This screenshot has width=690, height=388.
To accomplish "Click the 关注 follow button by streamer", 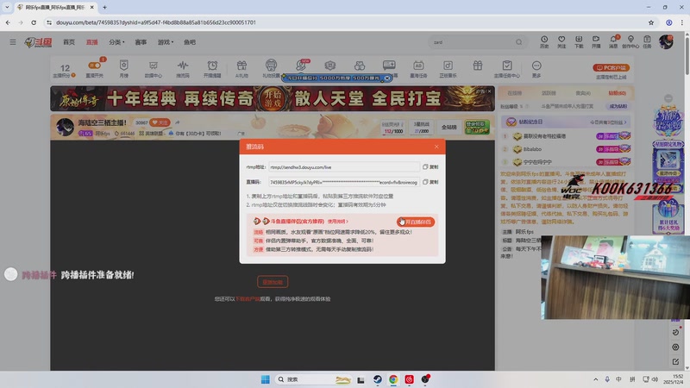I will click(x=160, y=122).
